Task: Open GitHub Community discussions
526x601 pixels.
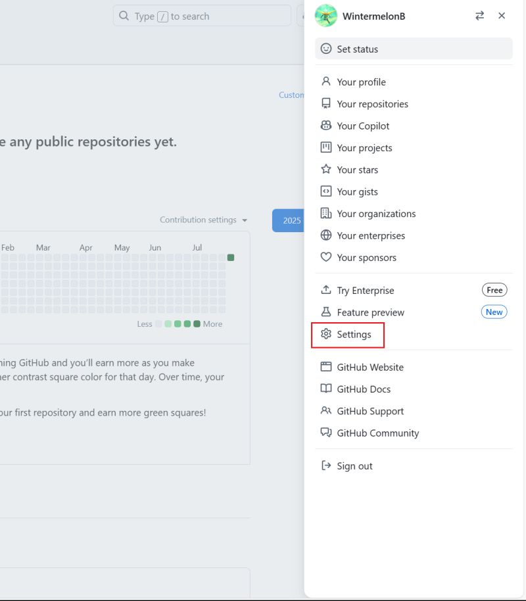Action: (x=378, y=433)
